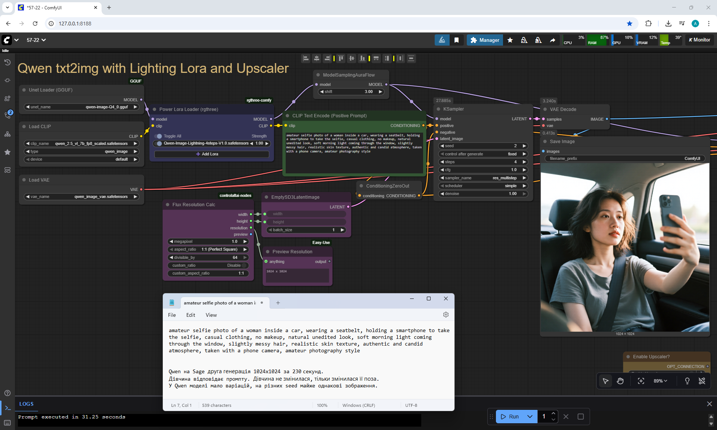Click the denoise slider in KSampler
717x430 pixels.
483,194
